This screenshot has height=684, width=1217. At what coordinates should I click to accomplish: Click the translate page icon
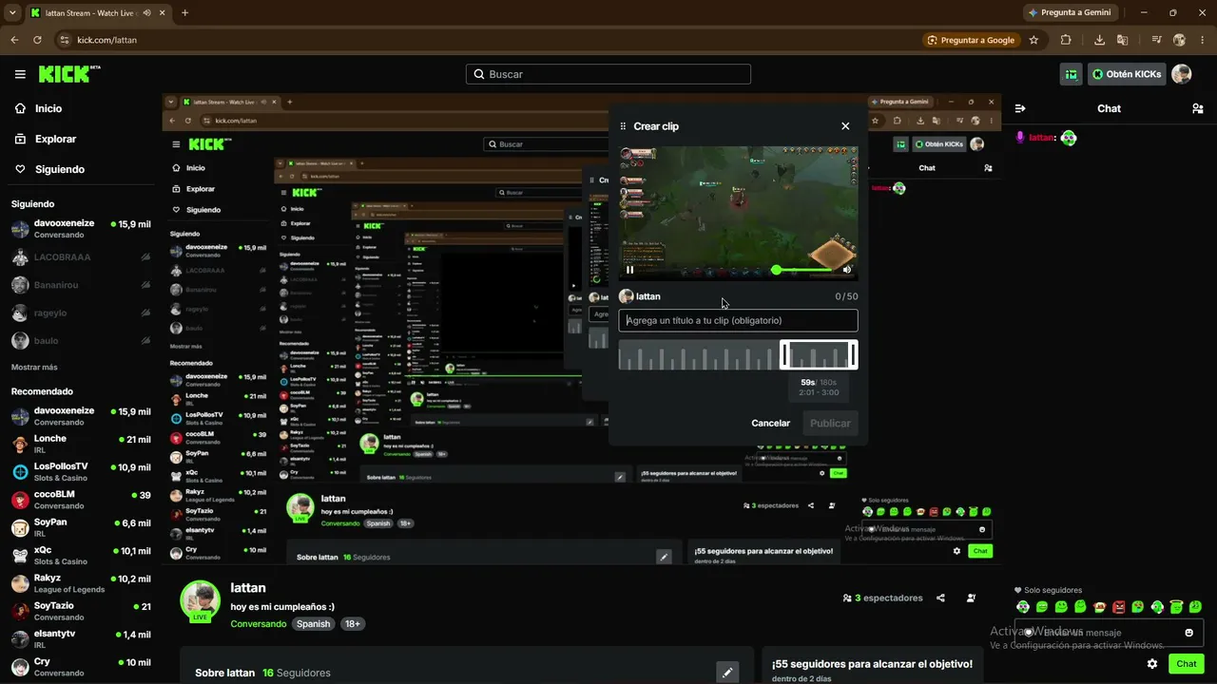1123,40
